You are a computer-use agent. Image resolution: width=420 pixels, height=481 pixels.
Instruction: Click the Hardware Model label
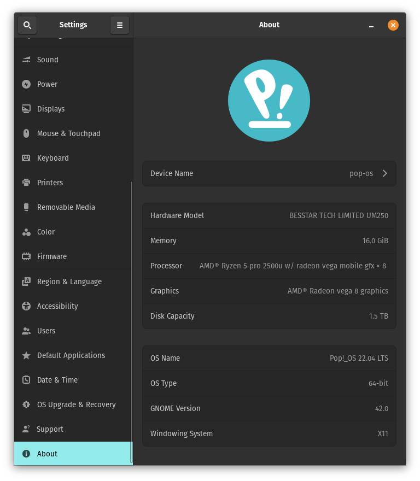click(177, 216)
